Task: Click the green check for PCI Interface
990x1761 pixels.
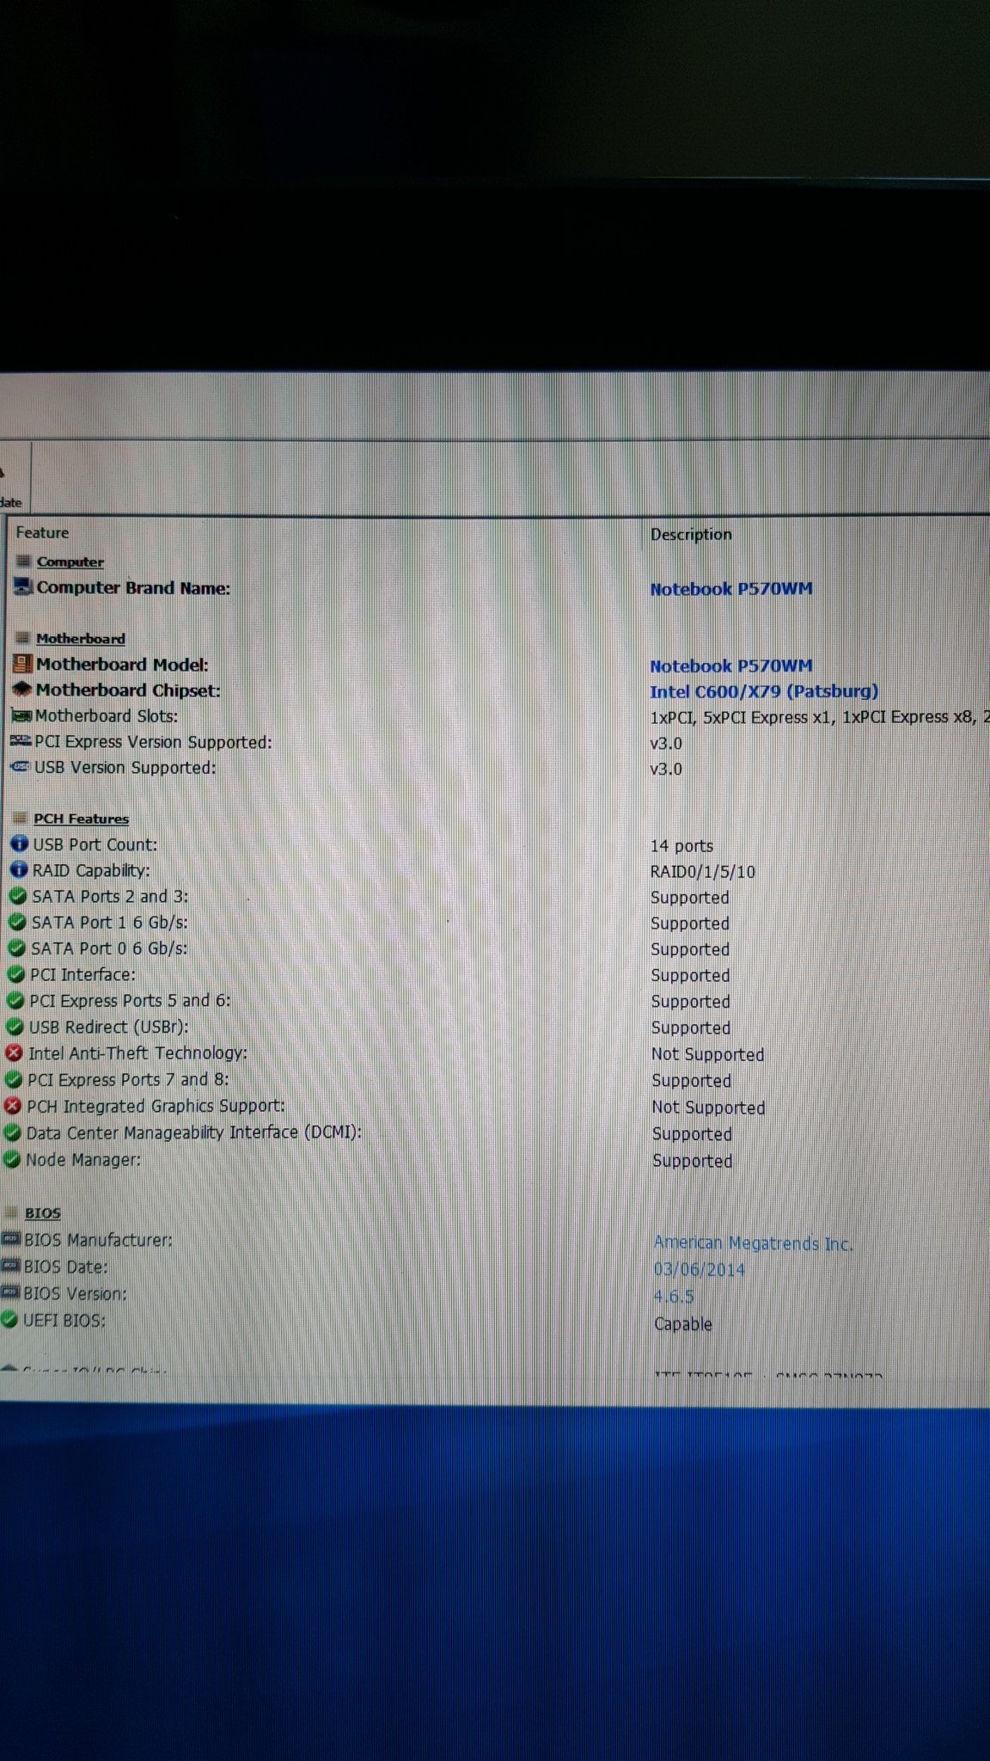Action: coord(15,974)
